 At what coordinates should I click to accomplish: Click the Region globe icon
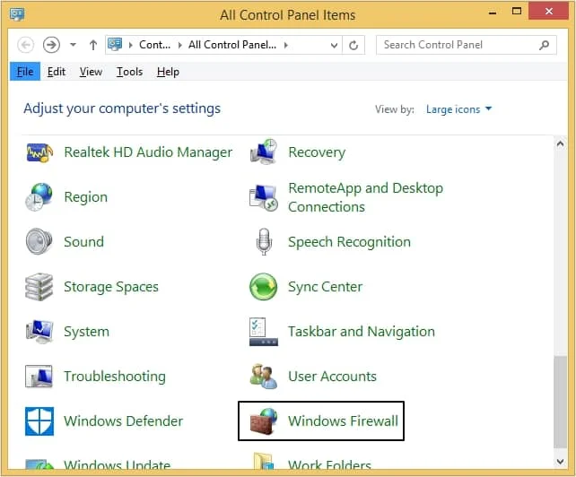[39, 197]
